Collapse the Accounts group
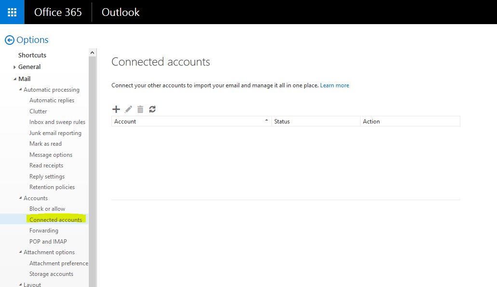 pyautogui.click(x=20, y=198)
